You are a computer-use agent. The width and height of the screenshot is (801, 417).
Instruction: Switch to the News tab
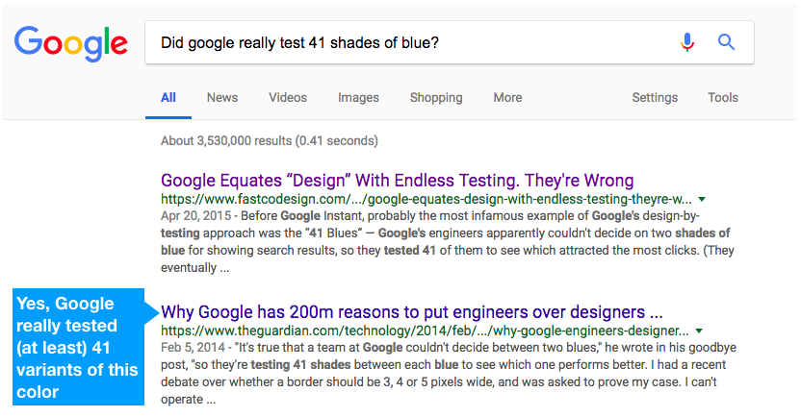click(x=222, y=97)
